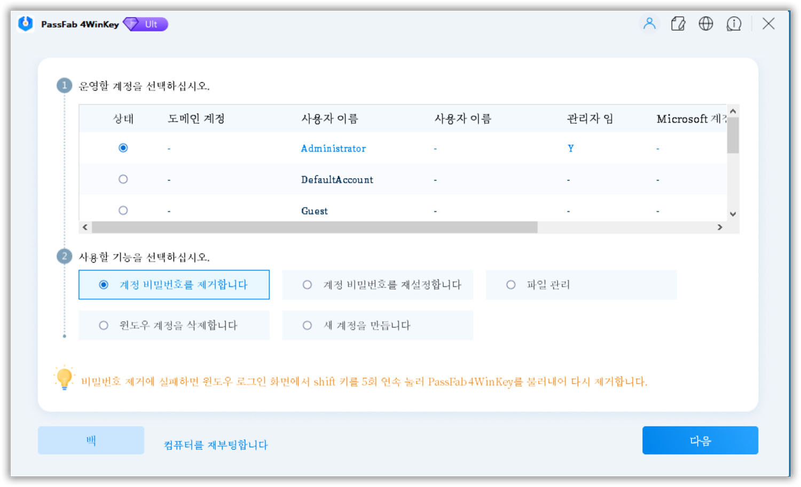Open the info help icon
Screen dimensions: 801x487
click(x=734, y=24)
